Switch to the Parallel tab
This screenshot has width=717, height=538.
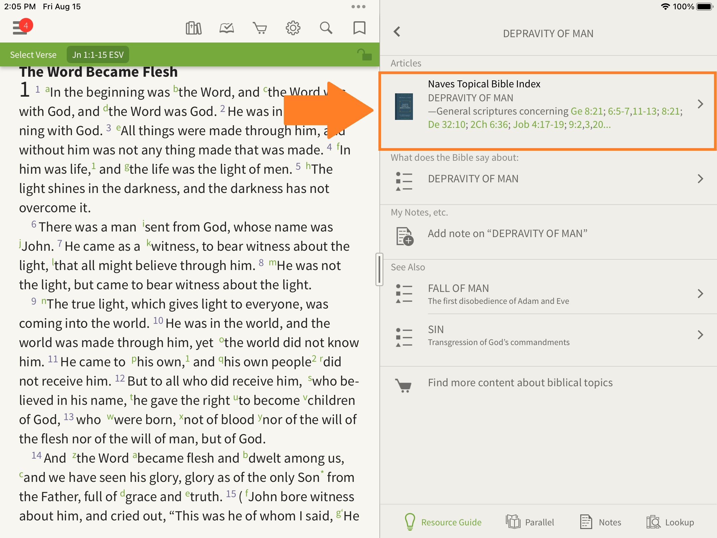(x=530, y=522)
